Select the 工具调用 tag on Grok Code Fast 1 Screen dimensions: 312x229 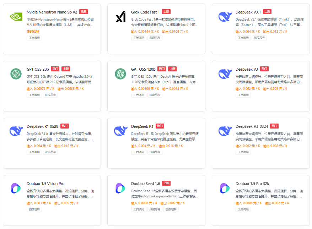click(x=139, y=38)
